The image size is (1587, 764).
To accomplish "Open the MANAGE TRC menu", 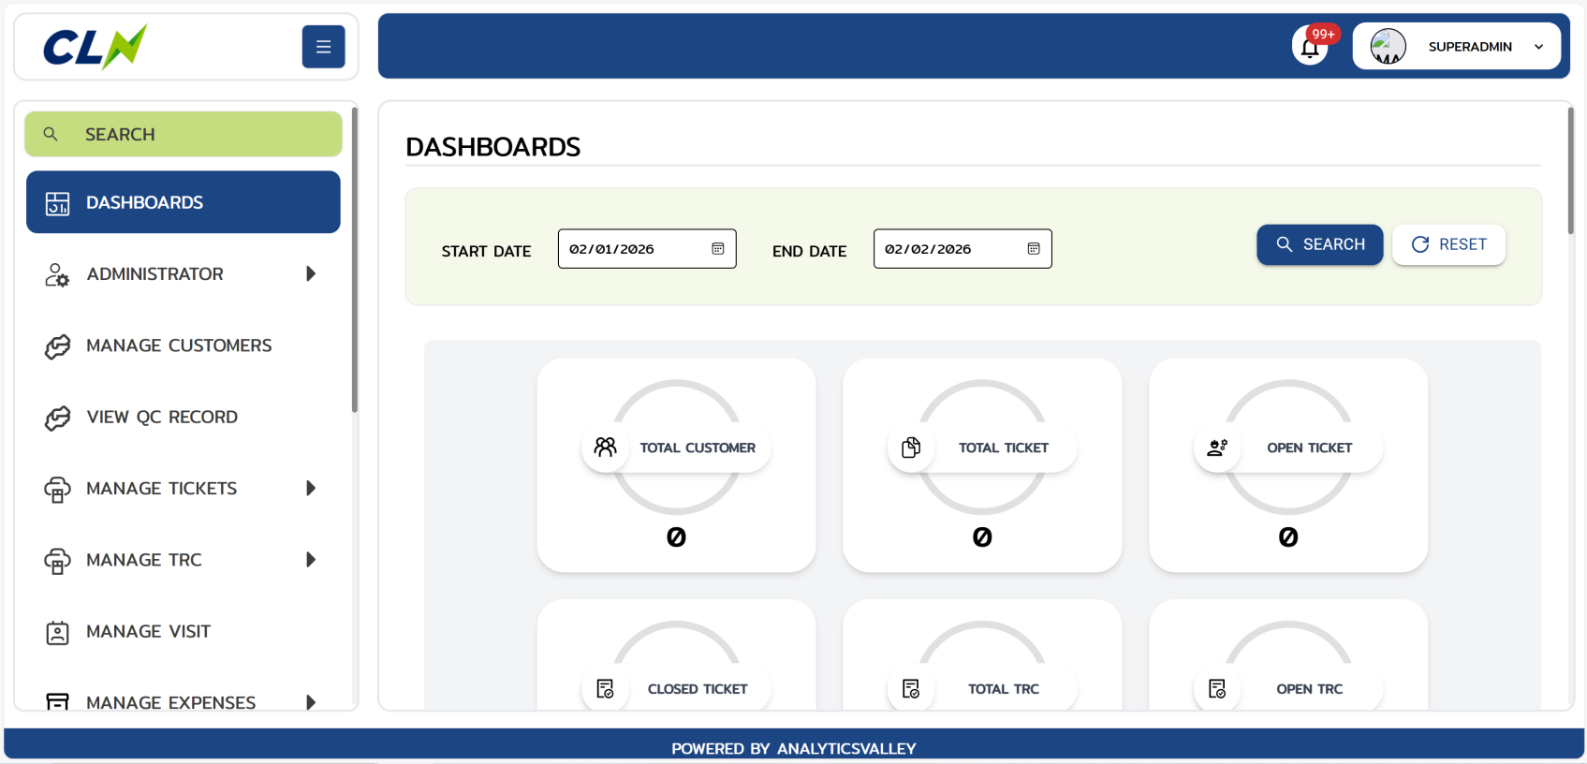I will coord(184,560).
